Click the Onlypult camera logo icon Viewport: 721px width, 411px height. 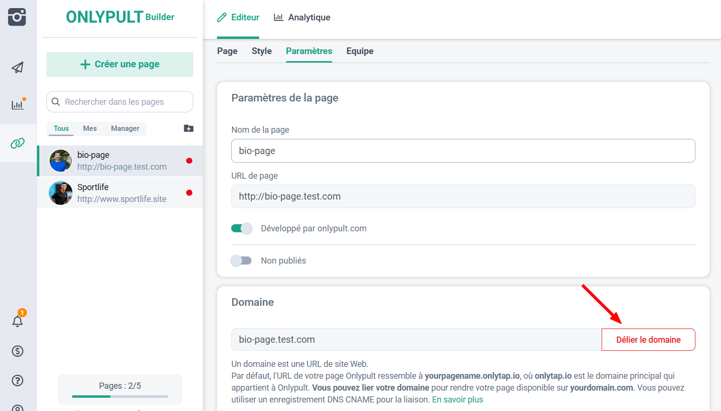pyautogui.click(x=17, y=17)
